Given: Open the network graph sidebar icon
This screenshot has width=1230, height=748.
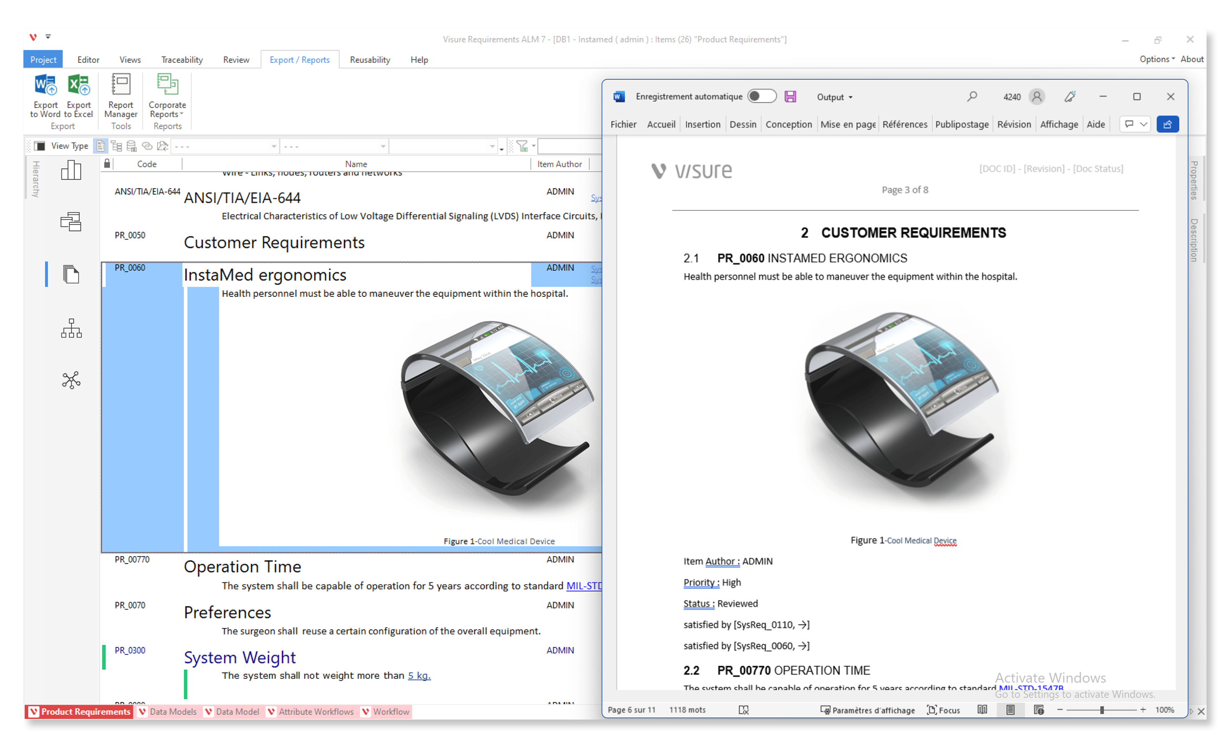Looking at the screenshot, I should pyautogui.click(x=71, y=380).
